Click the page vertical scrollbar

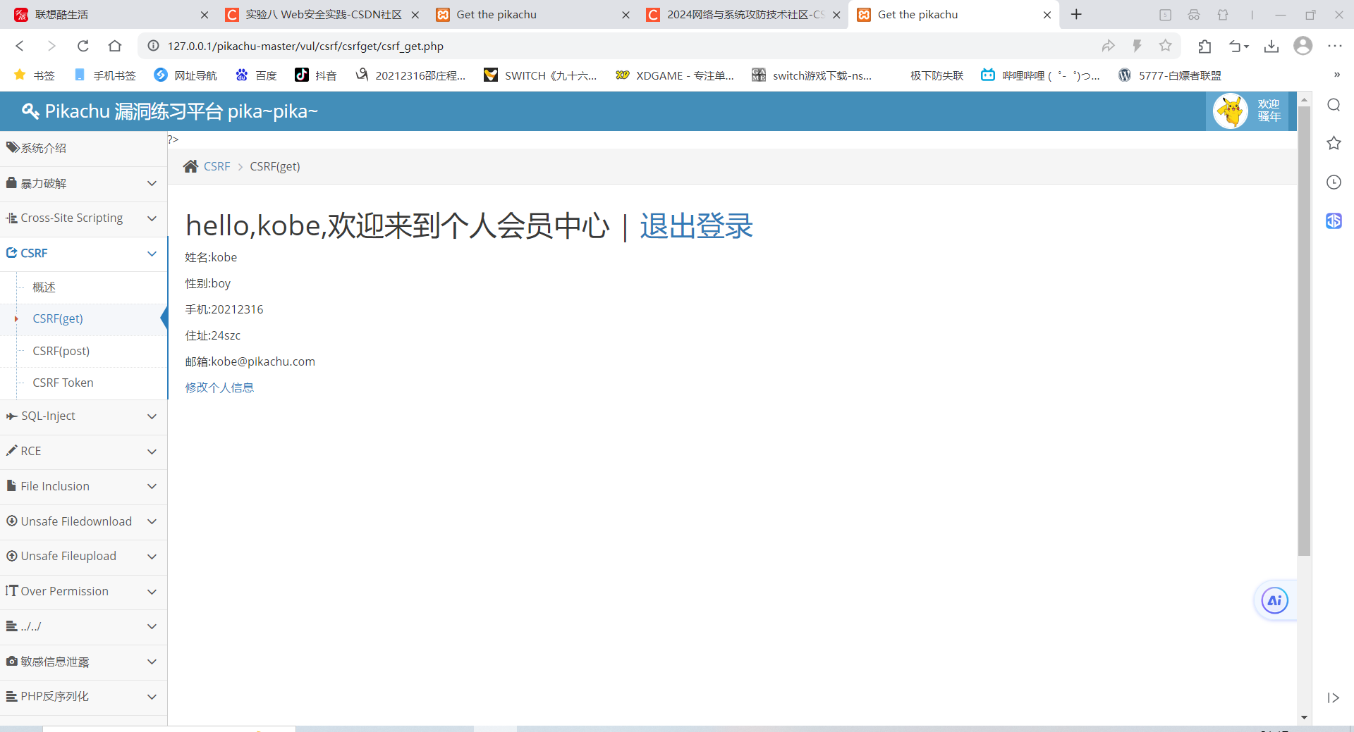(1304, 331)
